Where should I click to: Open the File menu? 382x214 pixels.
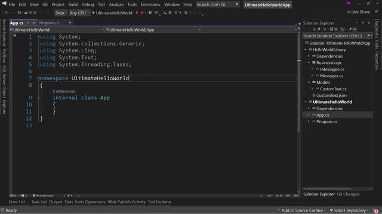click(12, 4)
